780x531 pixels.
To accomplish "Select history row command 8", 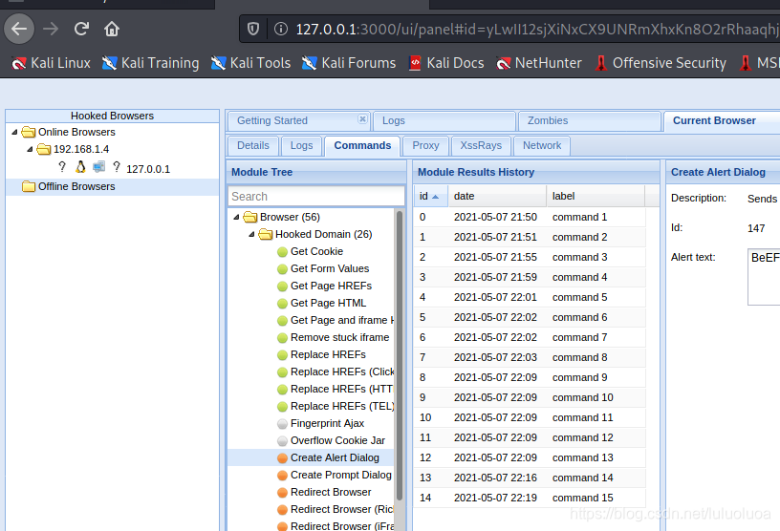I will 530,357.
